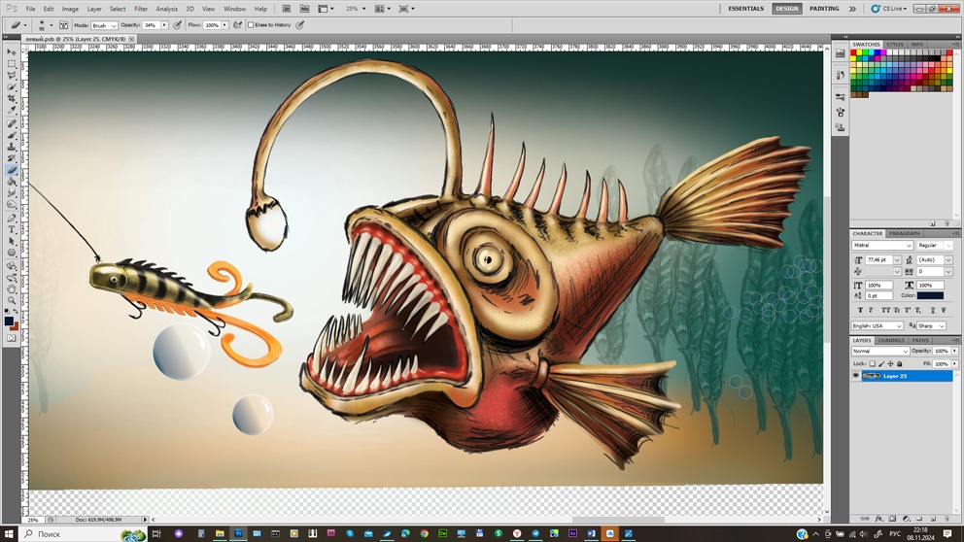Select the Zoom tool
Image resolution: width=964 pixels, height=542 pixels.
tap(12, 301)
